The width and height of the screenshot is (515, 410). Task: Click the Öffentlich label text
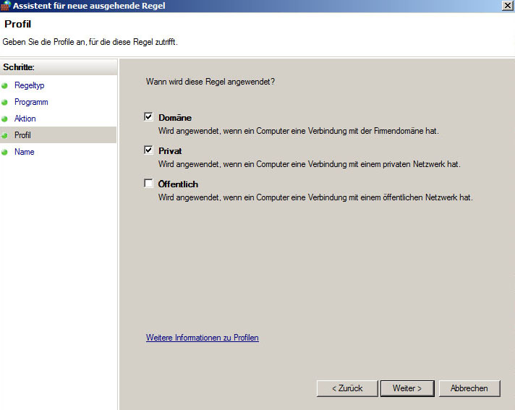[178, 184]
